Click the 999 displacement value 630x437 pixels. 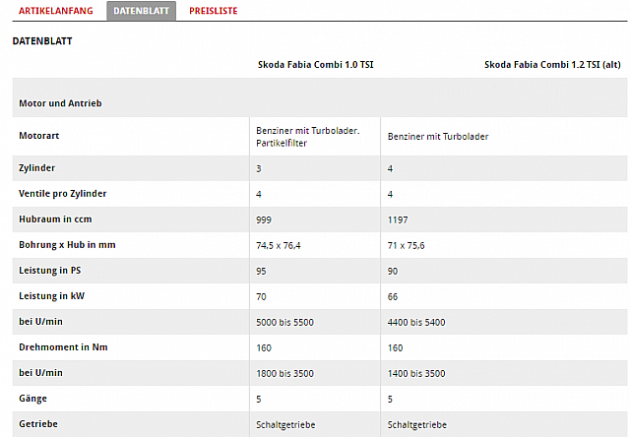[264, 220]
